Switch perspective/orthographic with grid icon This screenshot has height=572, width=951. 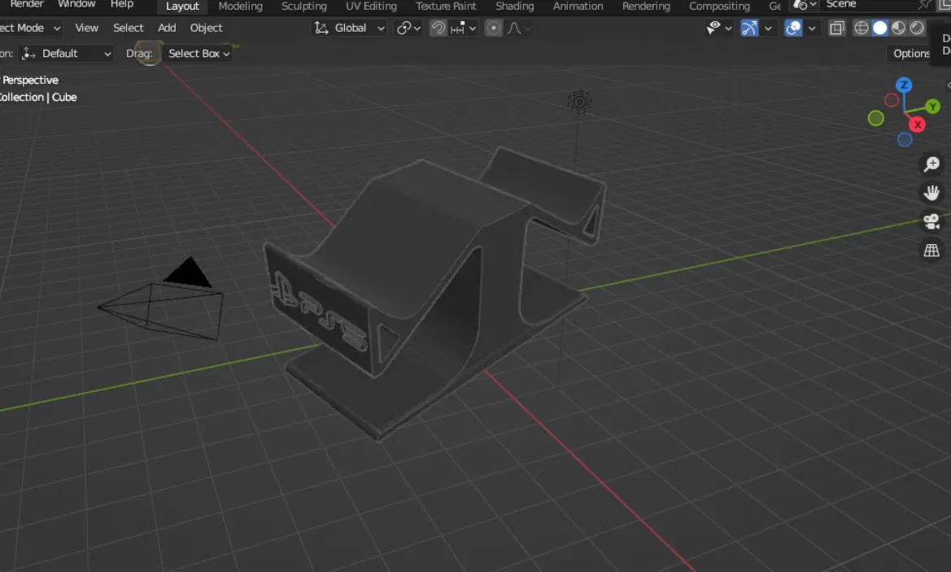coord(931,250)
